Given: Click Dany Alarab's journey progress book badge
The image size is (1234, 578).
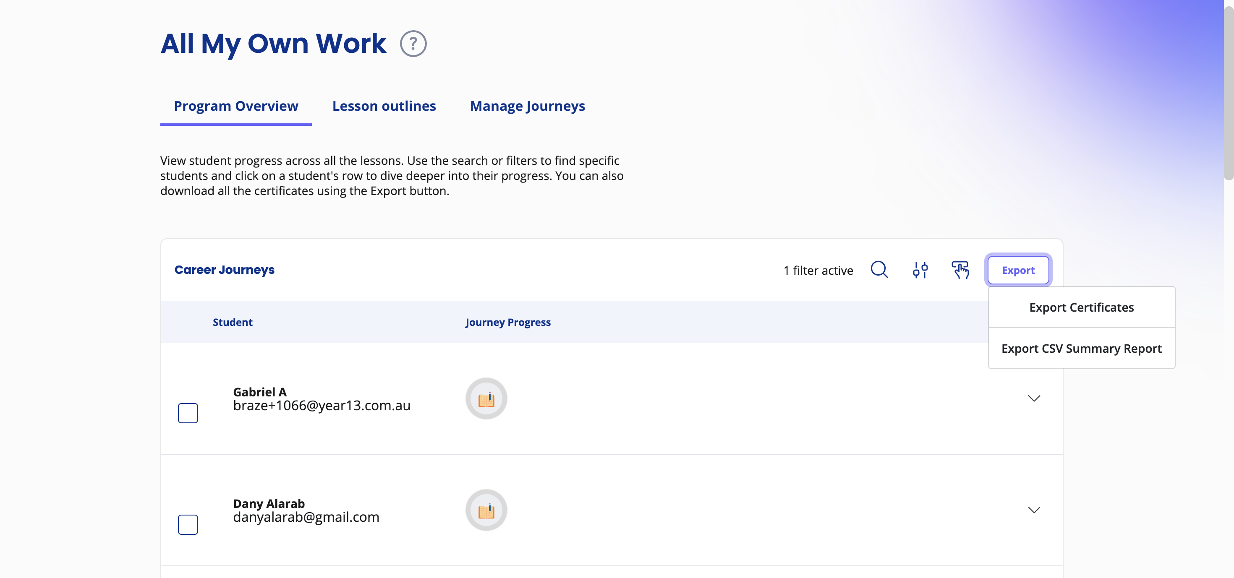Looking at the screenshot, I should 486,510.
